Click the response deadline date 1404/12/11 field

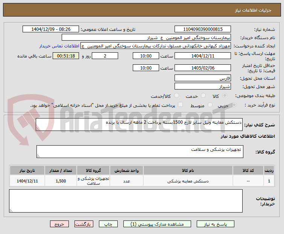pos(203,56)
